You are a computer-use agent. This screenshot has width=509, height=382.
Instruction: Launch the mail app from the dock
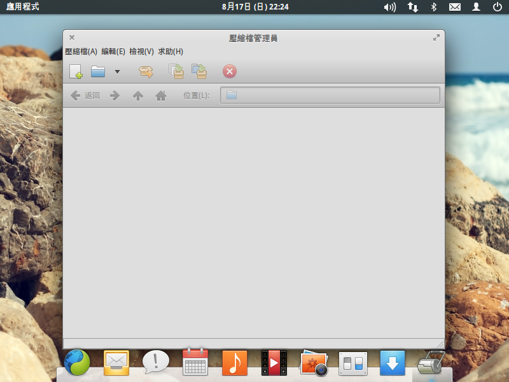pos(116,362)
